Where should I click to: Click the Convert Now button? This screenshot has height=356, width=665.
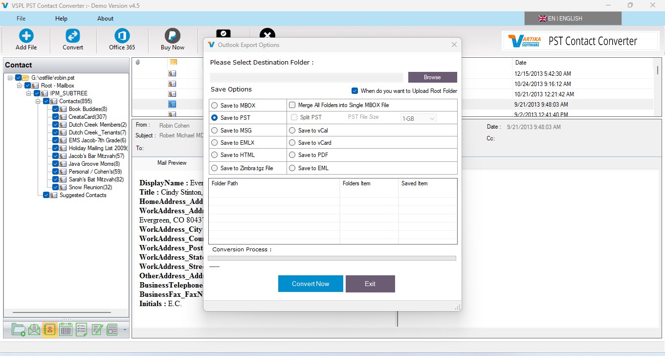point(310,284)
